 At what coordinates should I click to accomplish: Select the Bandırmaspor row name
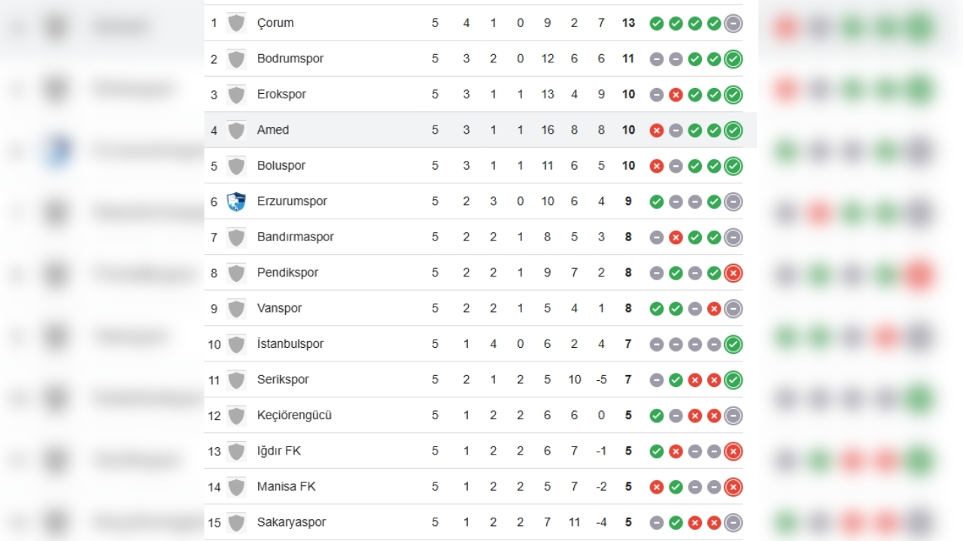pos(296,237)
